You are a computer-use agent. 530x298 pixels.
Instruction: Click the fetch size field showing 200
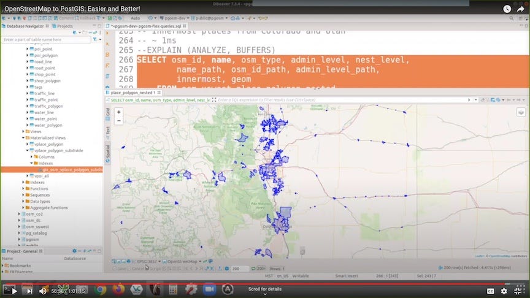[239, 269]
